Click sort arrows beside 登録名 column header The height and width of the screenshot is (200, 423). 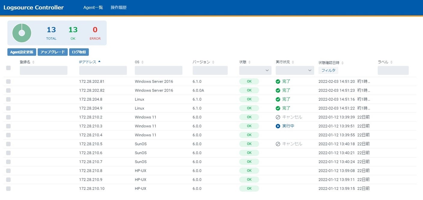point(33,62)
